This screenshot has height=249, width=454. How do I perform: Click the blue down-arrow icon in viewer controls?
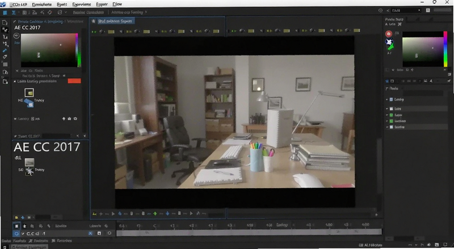[167, 214]
